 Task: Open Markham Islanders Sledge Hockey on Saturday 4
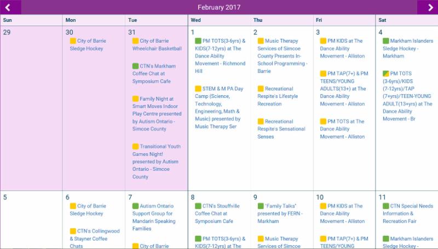tap(405, 48)
